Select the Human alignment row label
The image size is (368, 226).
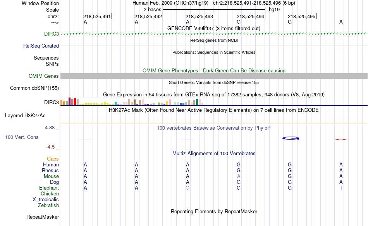click(x=51, y=164)
